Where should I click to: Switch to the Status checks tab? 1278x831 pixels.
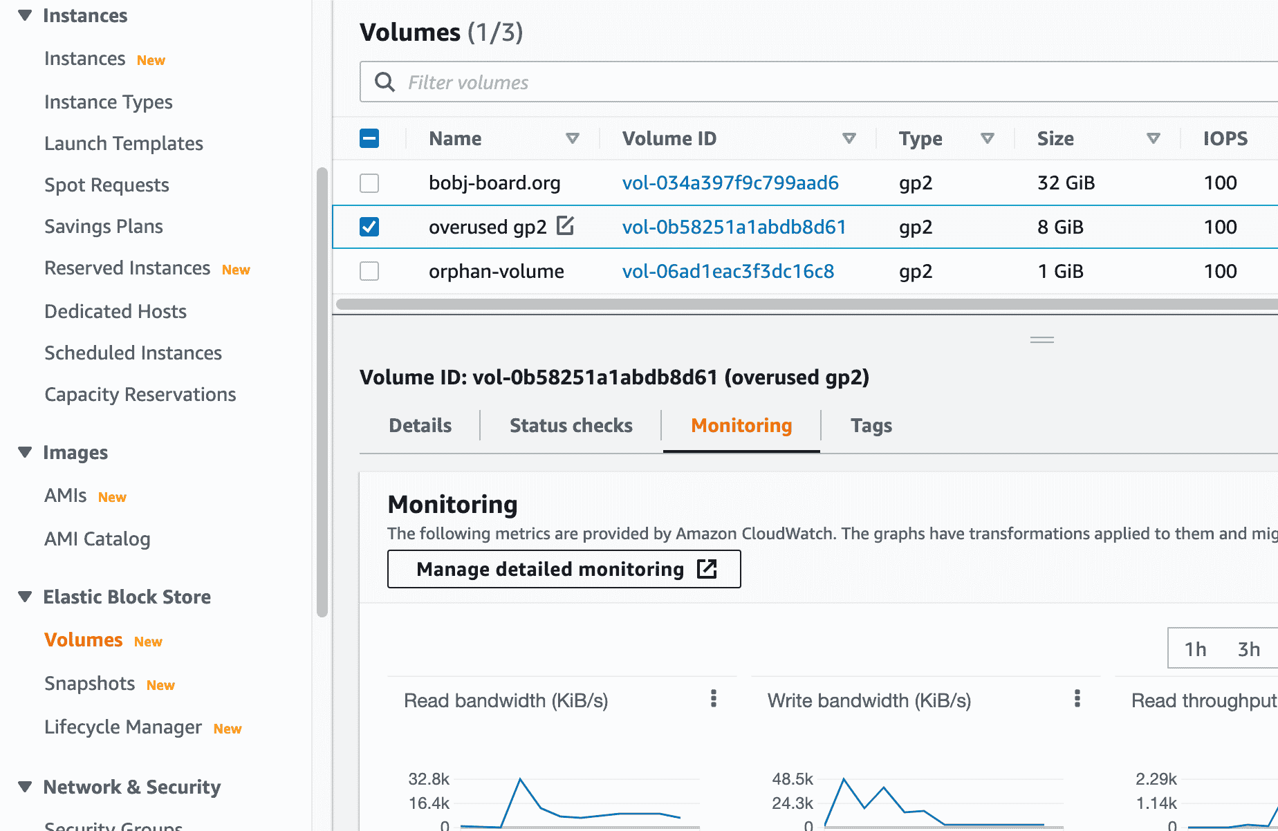(x=571, y=425)
